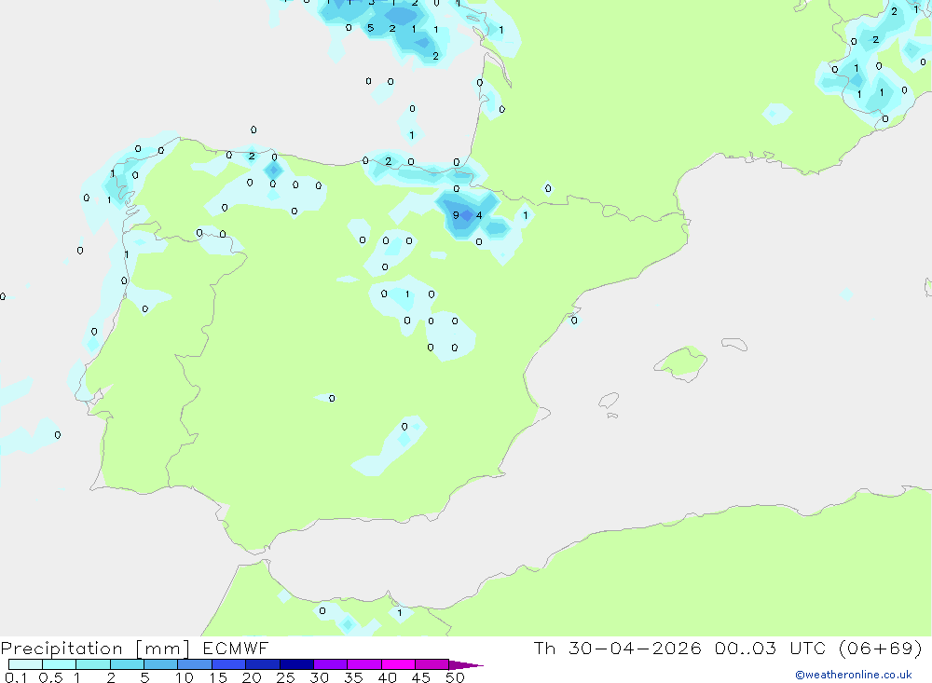Click the legend label "35"

[x=353, y=677]
